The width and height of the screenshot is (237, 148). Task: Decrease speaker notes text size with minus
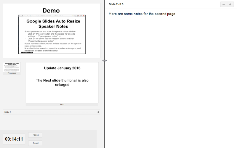click(x=224, y=4)
